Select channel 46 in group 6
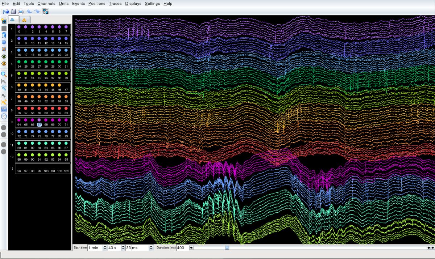435x259 pixels. [x=59, y=85]
